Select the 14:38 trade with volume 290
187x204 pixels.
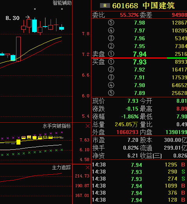point(139,172)
